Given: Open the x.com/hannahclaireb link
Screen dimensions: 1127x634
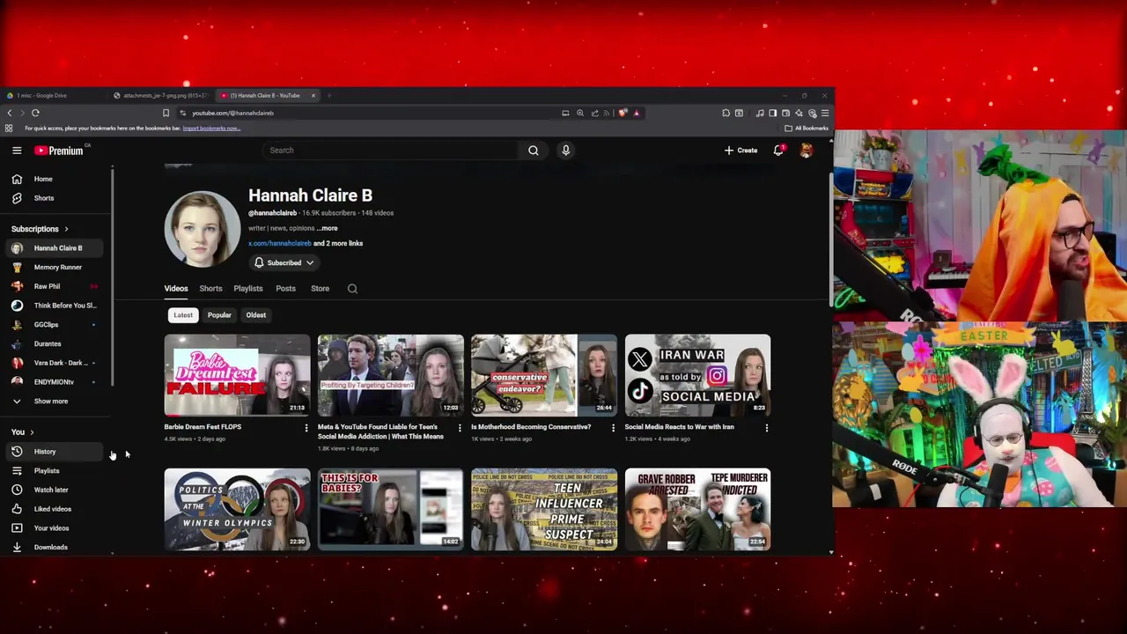Looking at the screenshot, I should [x=280, y=243].
